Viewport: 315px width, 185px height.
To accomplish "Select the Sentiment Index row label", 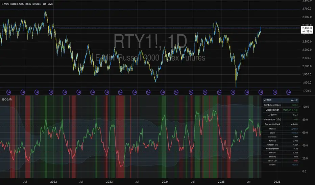I will coord(272,105).
